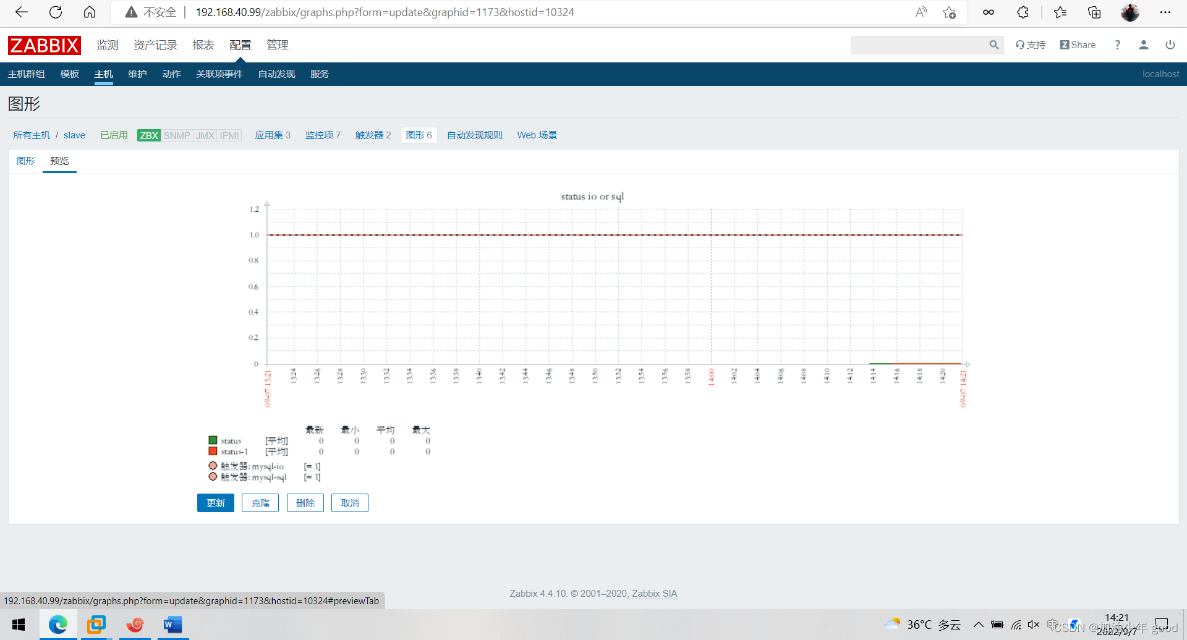Open Word from the taskbar
Viewport: 1187px width, 640px height.
click(x=172, y=625)
